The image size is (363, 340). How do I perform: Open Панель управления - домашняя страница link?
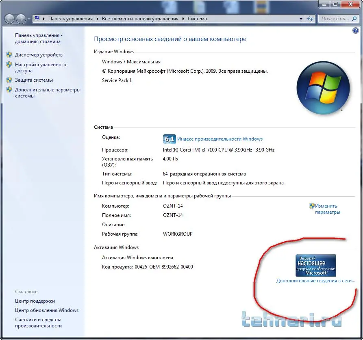click(39, 39)
